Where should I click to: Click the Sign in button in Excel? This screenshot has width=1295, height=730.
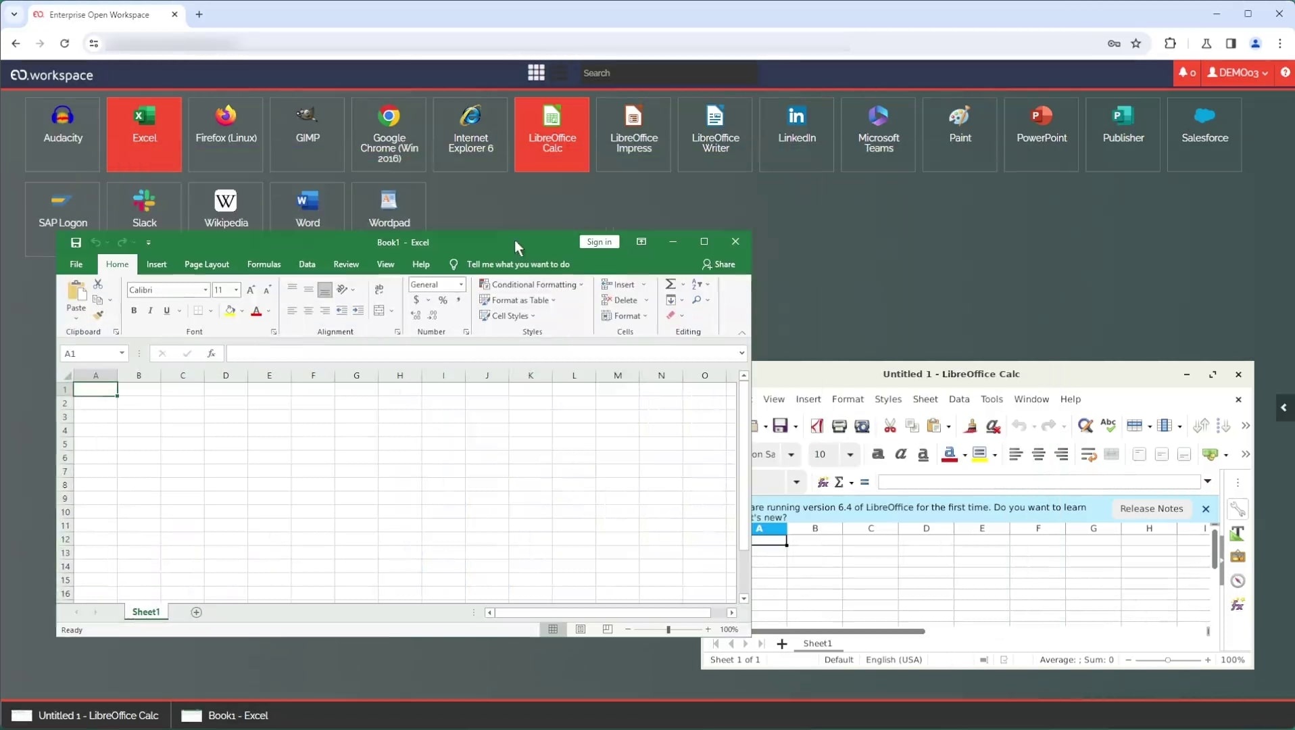(599, 242)
